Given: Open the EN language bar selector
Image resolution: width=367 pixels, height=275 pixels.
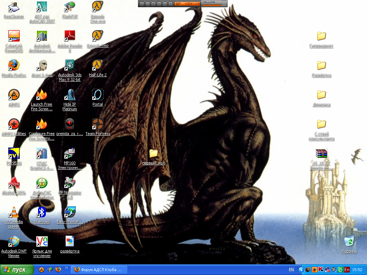Looking at the screenshot, I should (x=291, y=270).
